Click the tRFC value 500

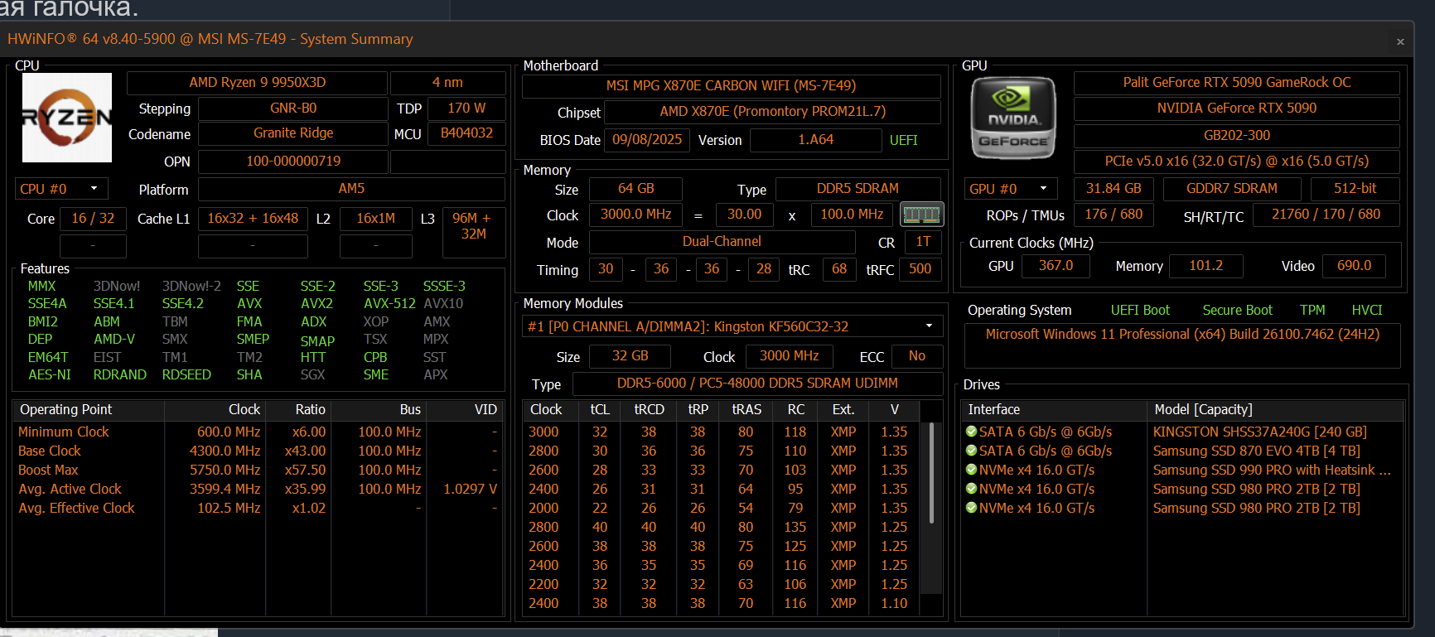920,269
